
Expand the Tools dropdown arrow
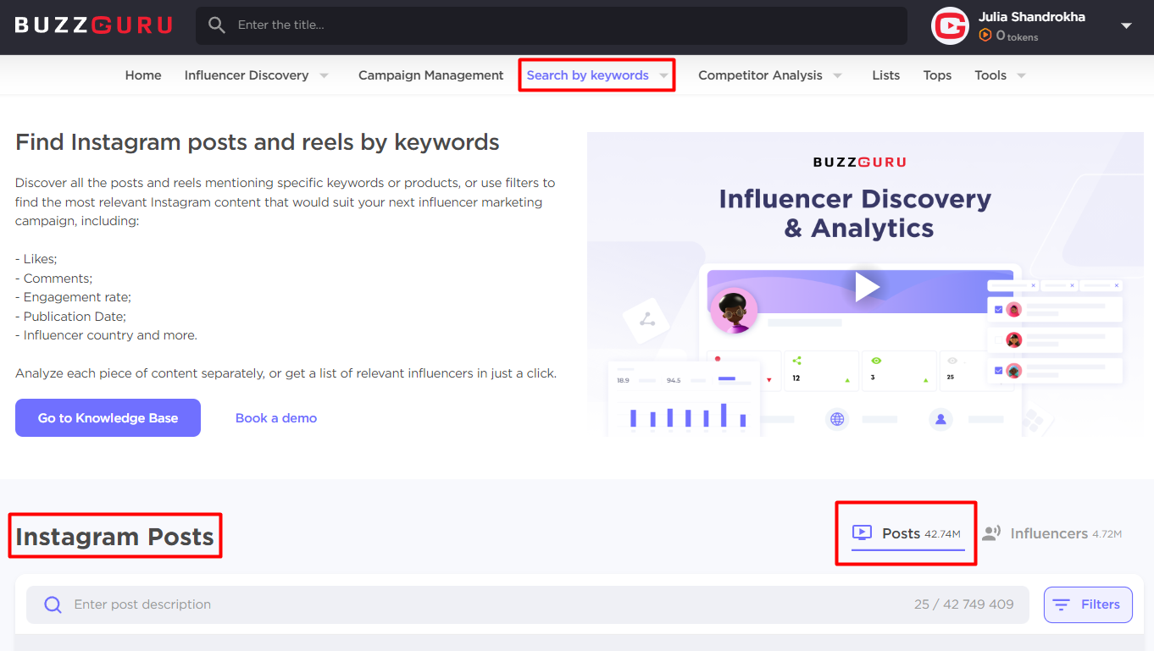[1021, 75]
